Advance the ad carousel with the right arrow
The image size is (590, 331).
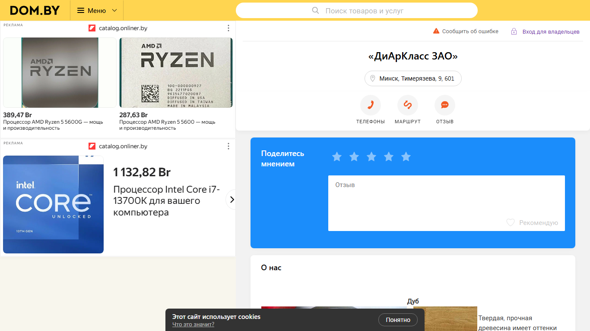(x=232, y=200)
